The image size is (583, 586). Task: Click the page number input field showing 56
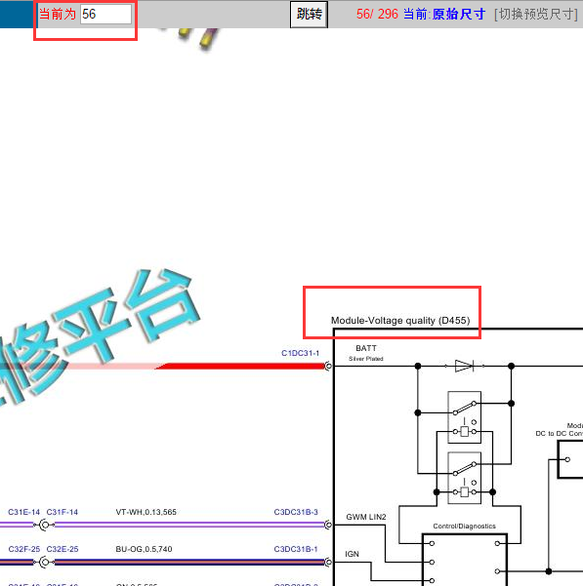105,15
